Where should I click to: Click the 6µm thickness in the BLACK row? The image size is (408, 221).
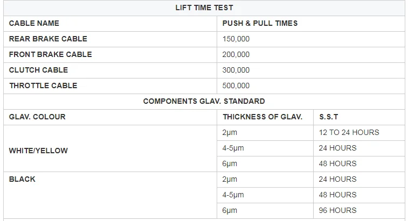pyautogui.click(x=230, y=211)
